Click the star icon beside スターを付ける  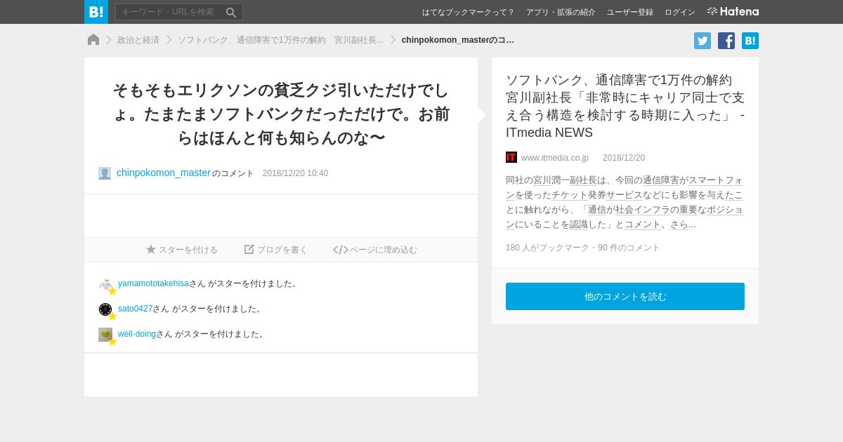pyautogui.click(x=151, y=249)
